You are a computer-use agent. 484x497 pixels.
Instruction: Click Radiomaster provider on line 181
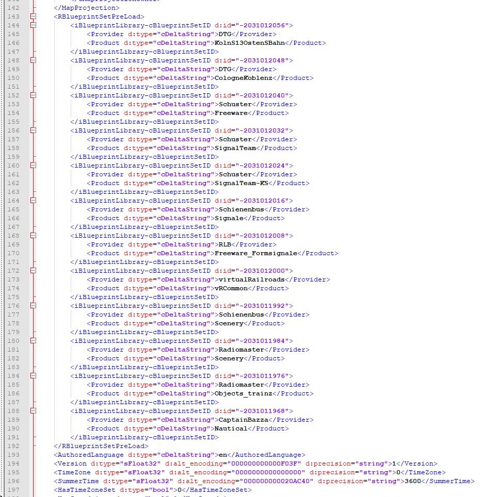pyautogui.click(x=241, y=350)
